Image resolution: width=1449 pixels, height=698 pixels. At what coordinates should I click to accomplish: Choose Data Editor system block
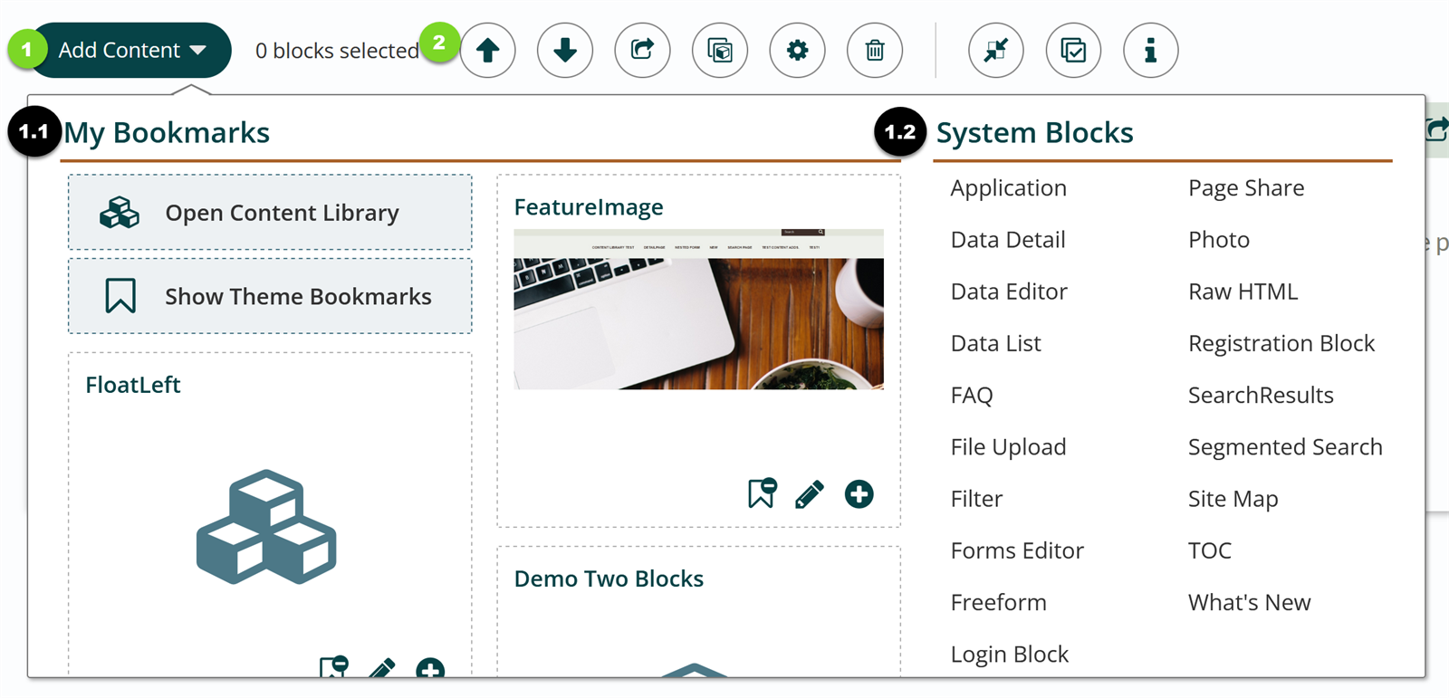pos(1009,292)
